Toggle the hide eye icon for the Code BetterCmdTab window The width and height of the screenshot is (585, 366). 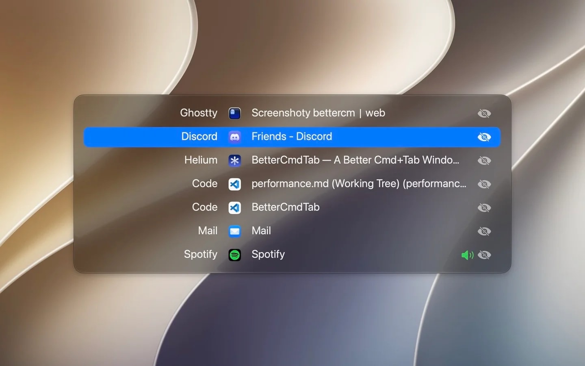point(484,208)
